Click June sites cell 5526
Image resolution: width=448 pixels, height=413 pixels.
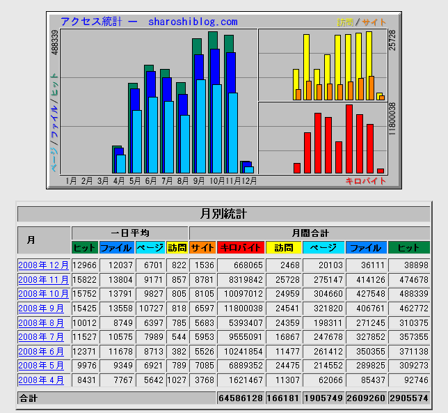(202, 351)
